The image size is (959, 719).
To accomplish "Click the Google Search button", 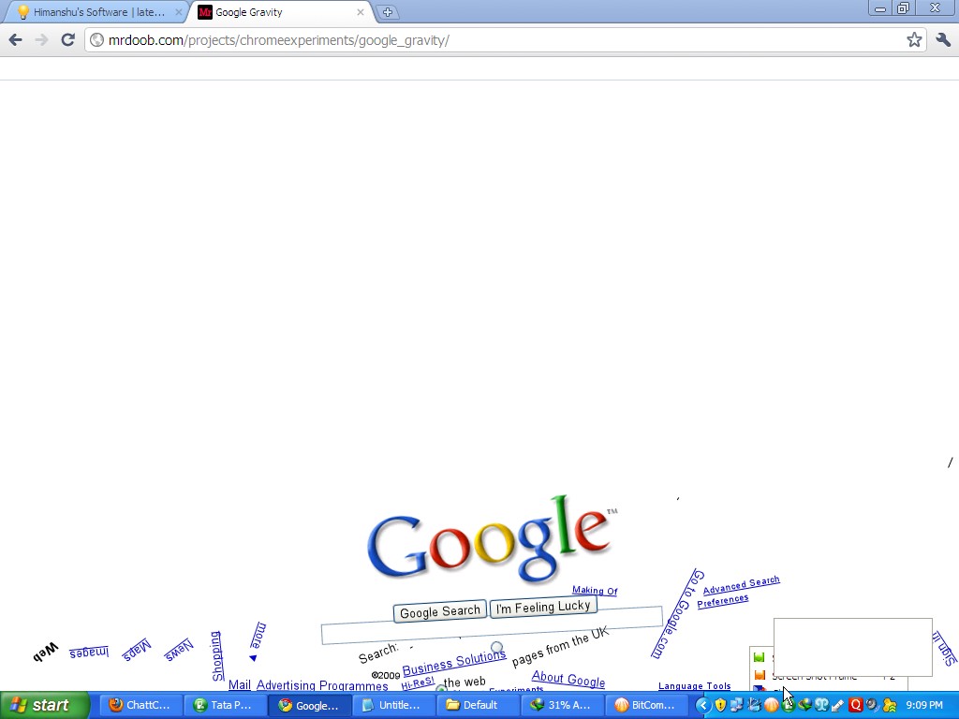I will coord(440,611).
